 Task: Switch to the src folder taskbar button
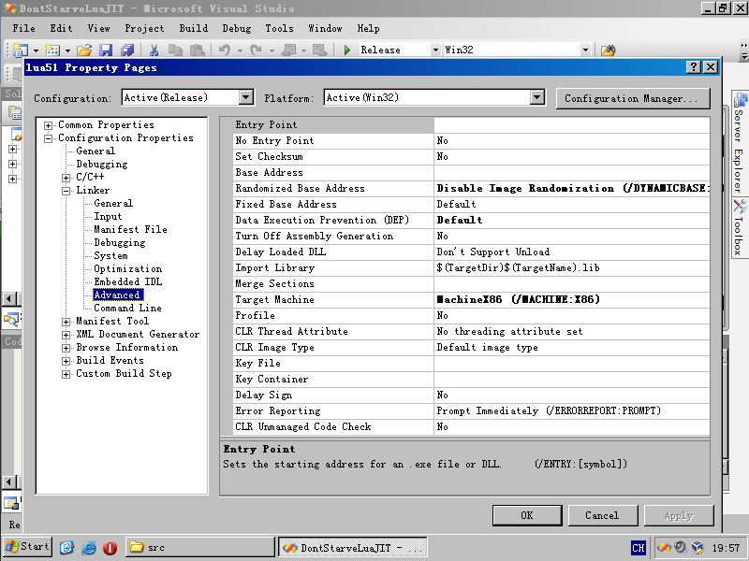(199, 547)
